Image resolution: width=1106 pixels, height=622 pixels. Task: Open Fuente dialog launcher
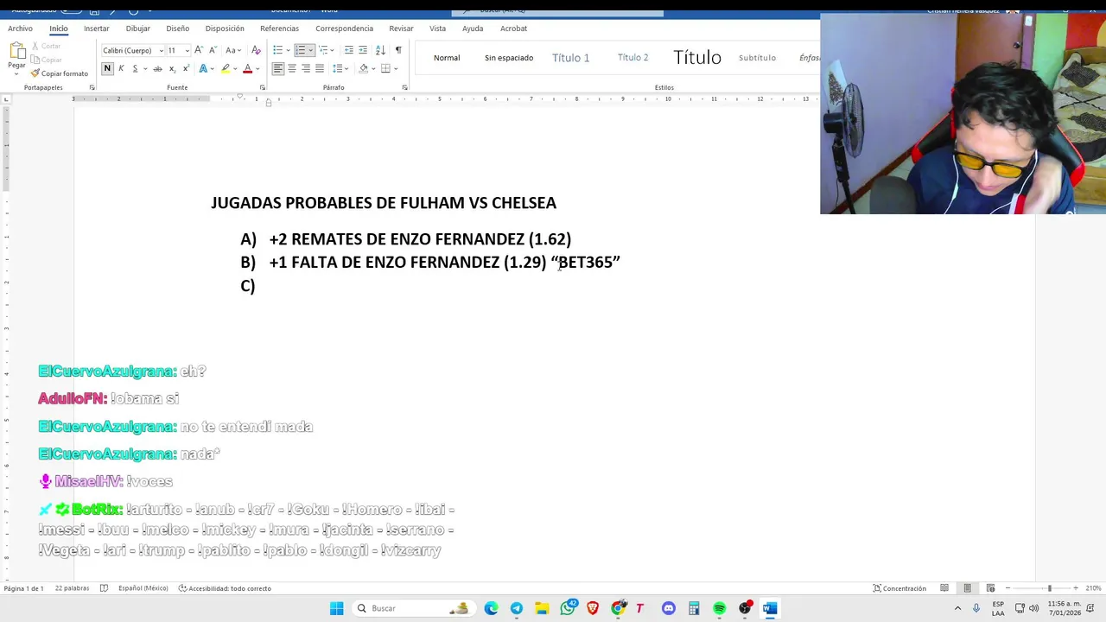point(261,87)
